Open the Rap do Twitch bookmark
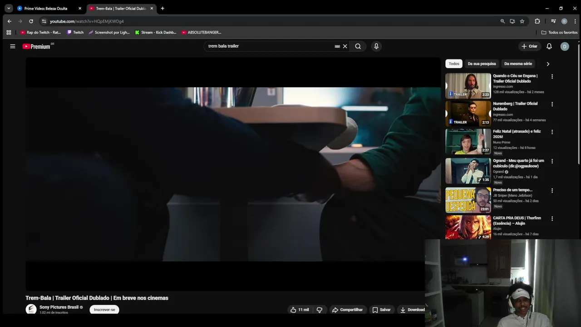This screenshot has height=327, width=581. click(40, 33)
